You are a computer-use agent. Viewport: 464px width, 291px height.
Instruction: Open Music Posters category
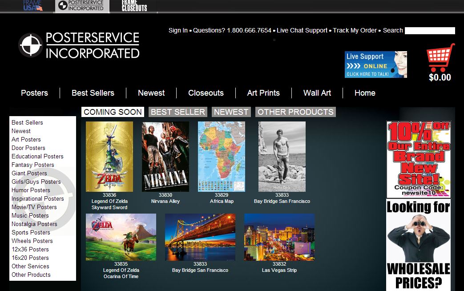[30, 216]
